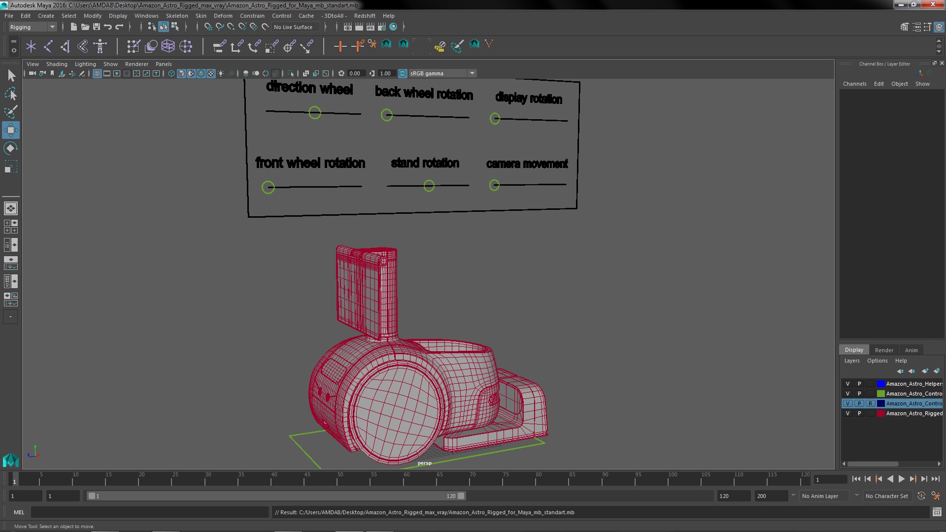Click the playback end time field 120

733,496
